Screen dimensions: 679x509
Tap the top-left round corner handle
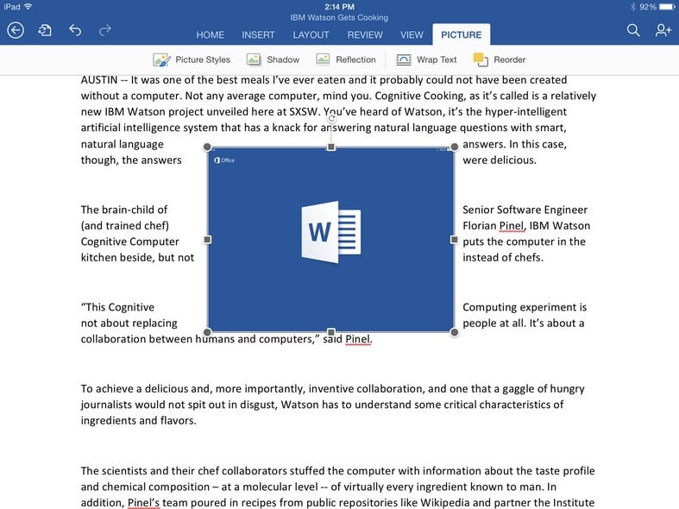[x=207, y=148]
